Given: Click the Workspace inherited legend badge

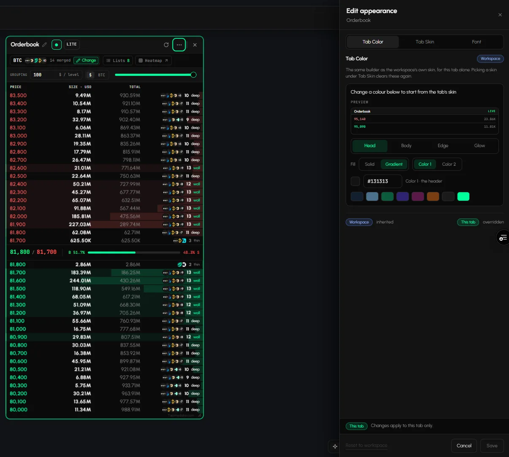Looking at the screenshot, I should pos(359,222).
